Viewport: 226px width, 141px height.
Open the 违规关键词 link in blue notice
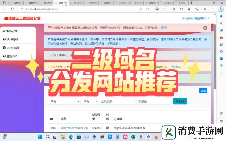[x=168, y=39]
